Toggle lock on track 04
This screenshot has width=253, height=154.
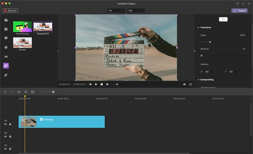pyautogui.click(x=10, y=136)
